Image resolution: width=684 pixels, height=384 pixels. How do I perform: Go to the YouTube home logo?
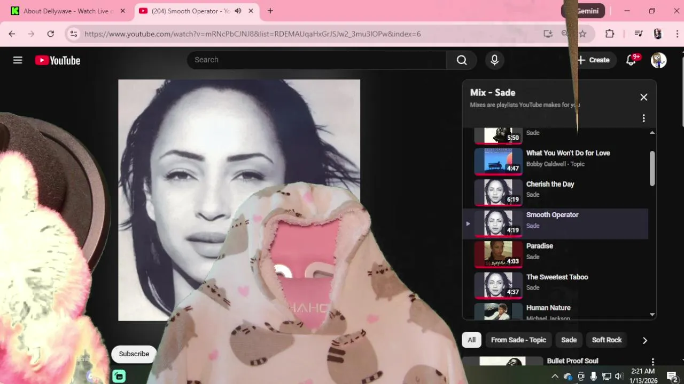(x=58, y=60)
